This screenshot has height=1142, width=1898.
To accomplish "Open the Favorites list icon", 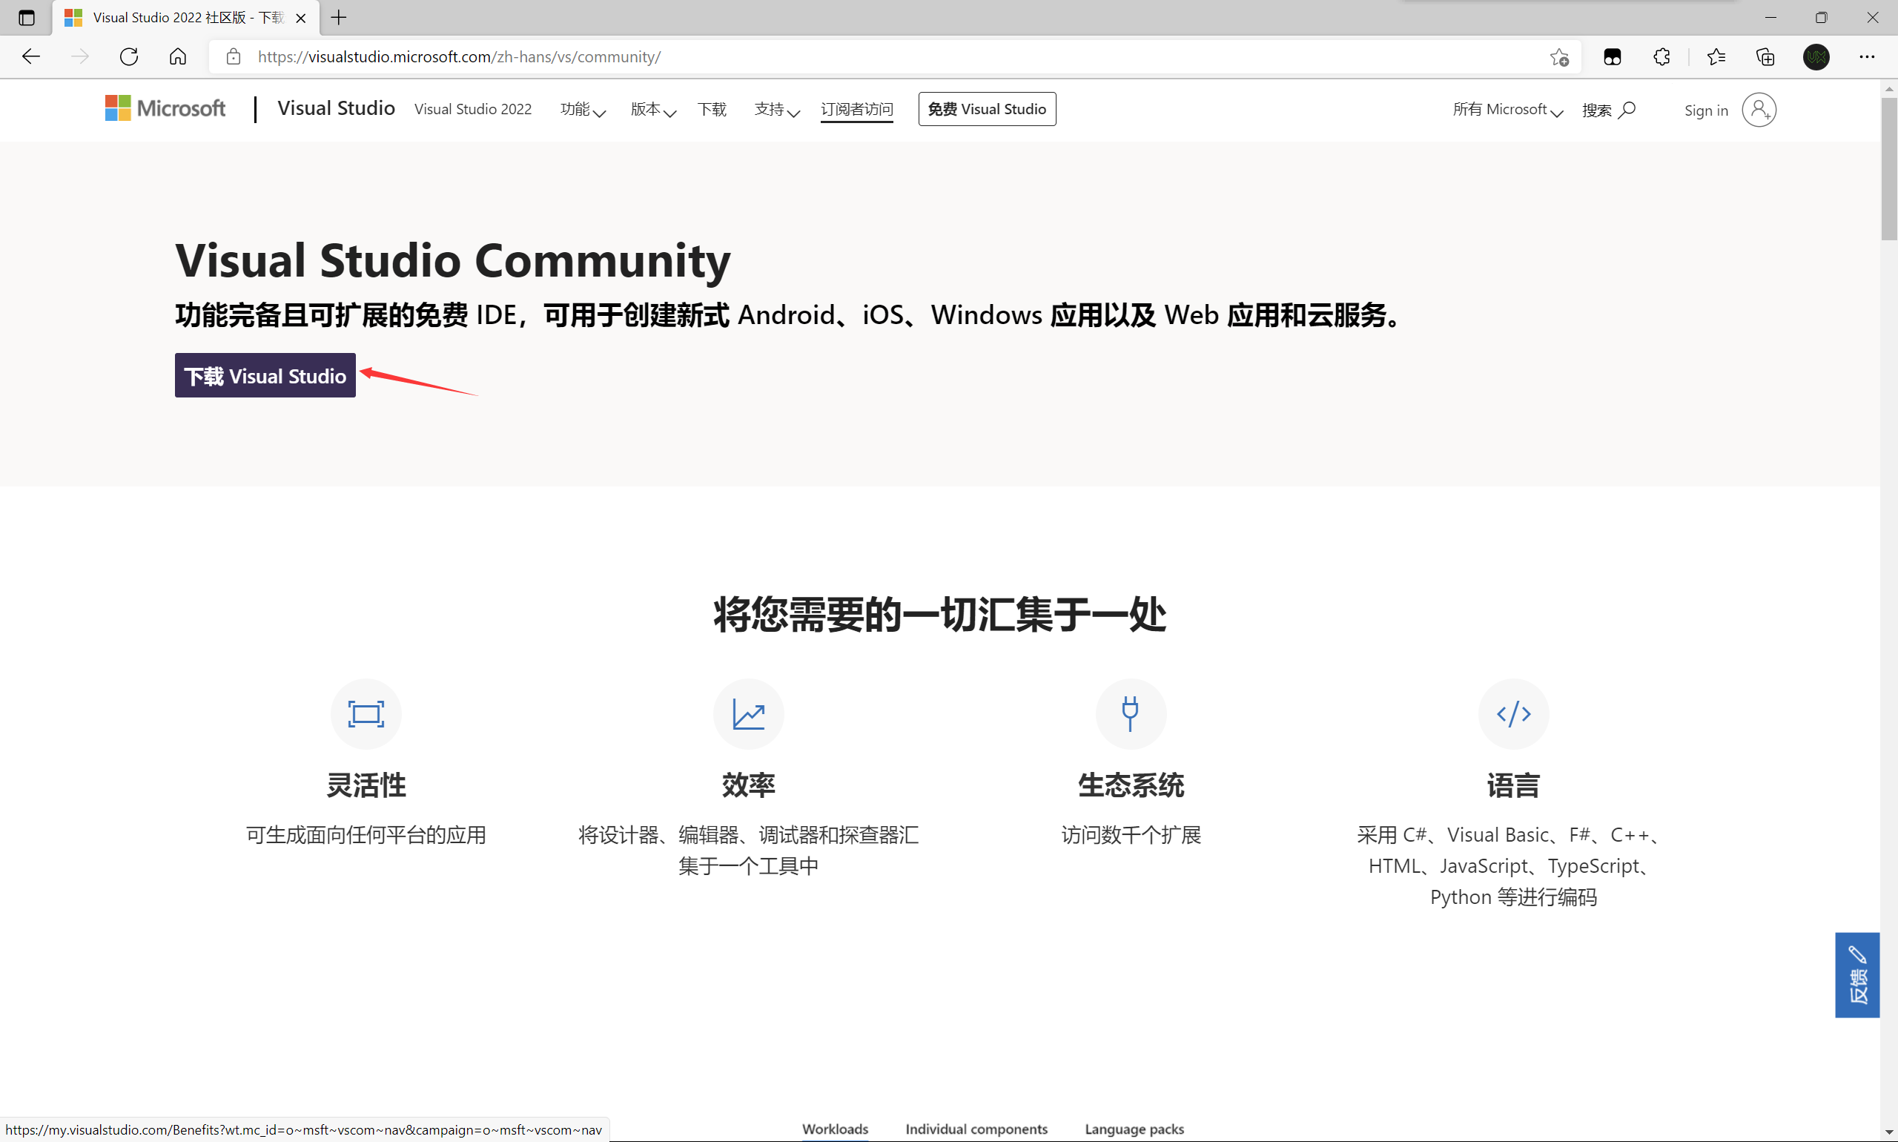I will [x=1716, y=56].
